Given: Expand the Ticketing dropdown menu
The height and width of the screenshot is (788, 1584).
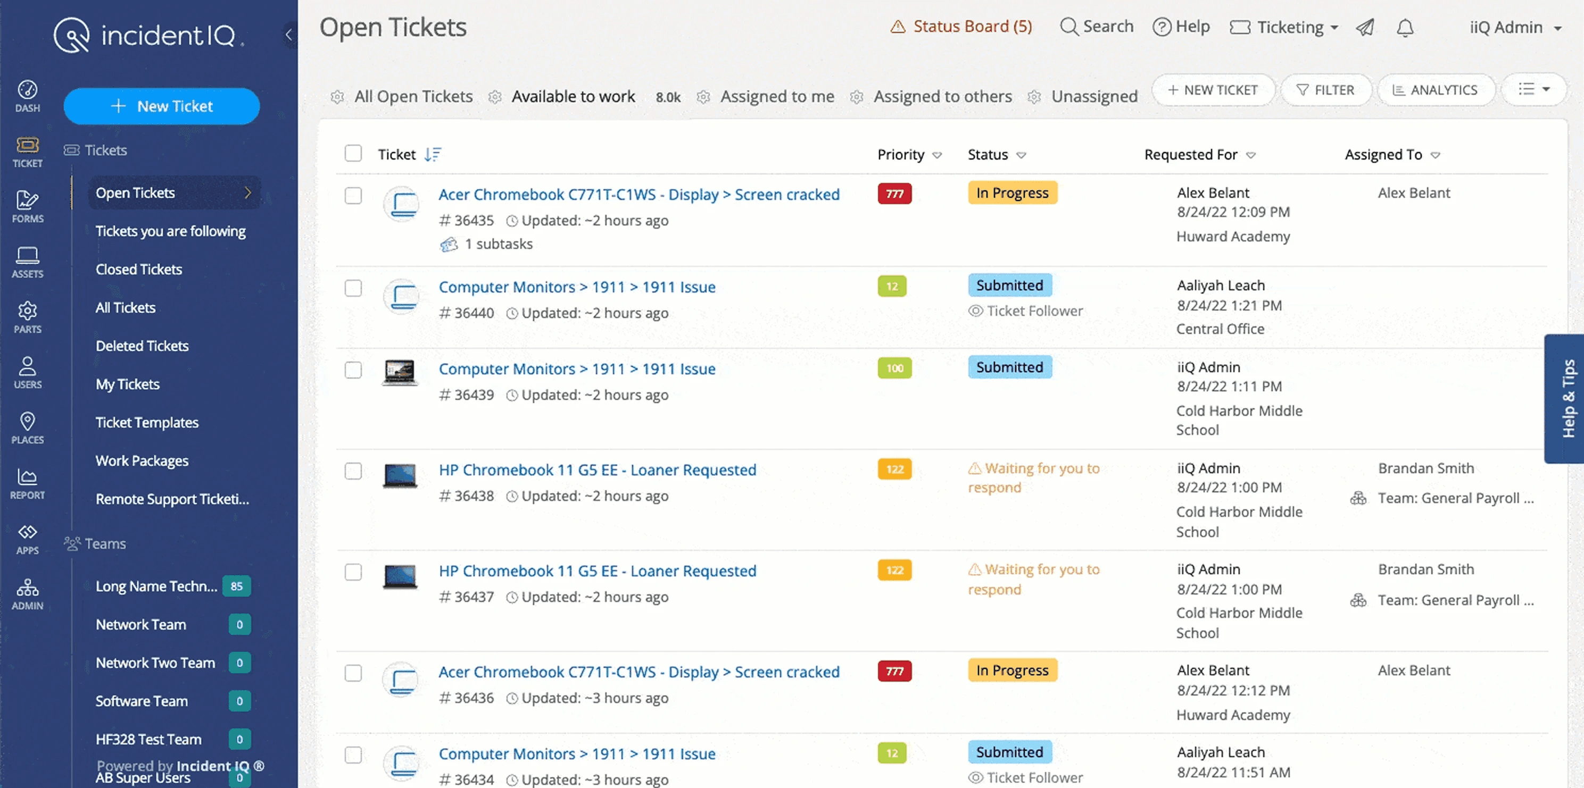Looking at the screenshot, I should pyautogui.click(x=1284, y=28).
